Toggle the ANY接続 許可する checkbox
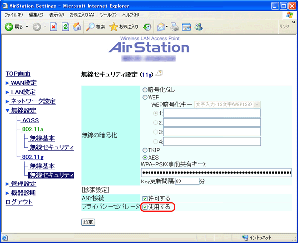The width and height of the screenshot is (298, 243). (x=145, y=198)
